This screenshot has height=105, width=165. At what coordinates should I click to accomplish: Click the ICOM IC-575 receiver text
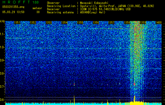[x=105, y=9]
